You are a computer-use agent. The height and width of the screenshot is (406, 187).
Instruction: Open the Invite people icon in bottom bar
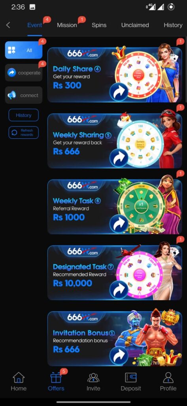pos(93,378)
